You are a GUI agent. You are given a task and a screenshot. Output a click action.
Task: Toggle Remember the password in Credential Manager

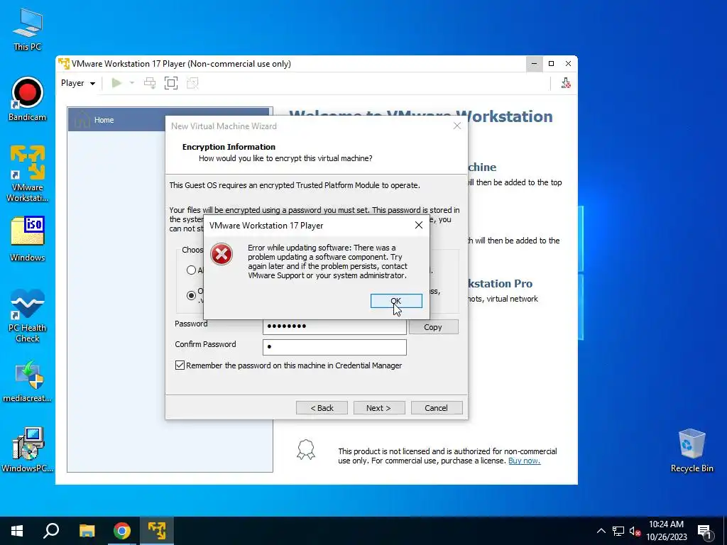pyautogui.click(x=180, y=365)
